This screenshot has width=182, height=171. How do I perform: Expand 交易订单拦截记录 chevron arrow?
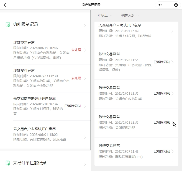[x=85, y=164]
